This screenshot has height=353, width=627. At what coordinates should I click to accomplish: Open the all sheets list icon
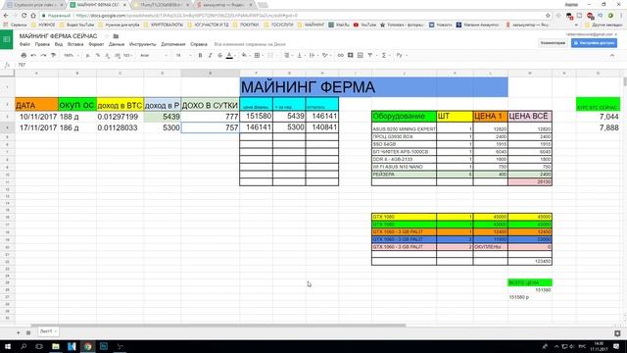point(28,332)
